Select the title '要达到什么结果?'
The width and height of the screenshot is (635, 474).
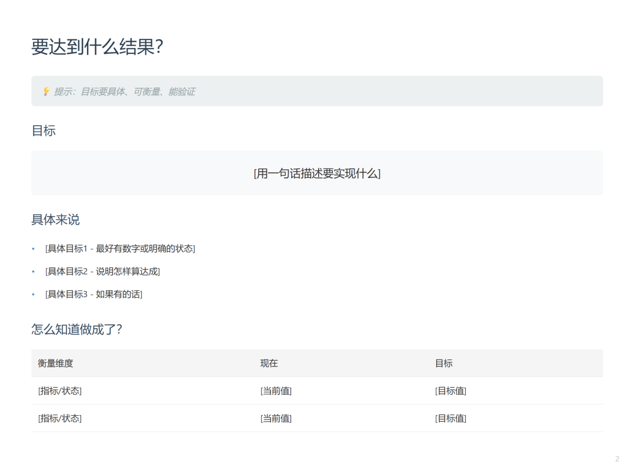click(x=97, y=46)
